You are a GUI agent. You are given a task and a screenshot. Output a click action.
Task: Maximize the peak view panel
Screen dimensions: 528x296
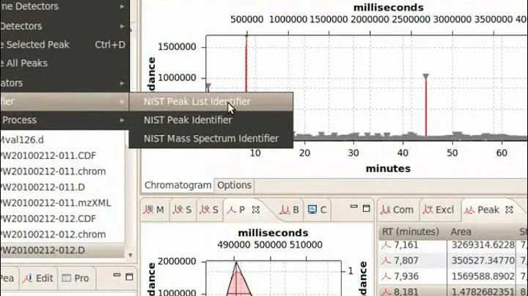367,209
